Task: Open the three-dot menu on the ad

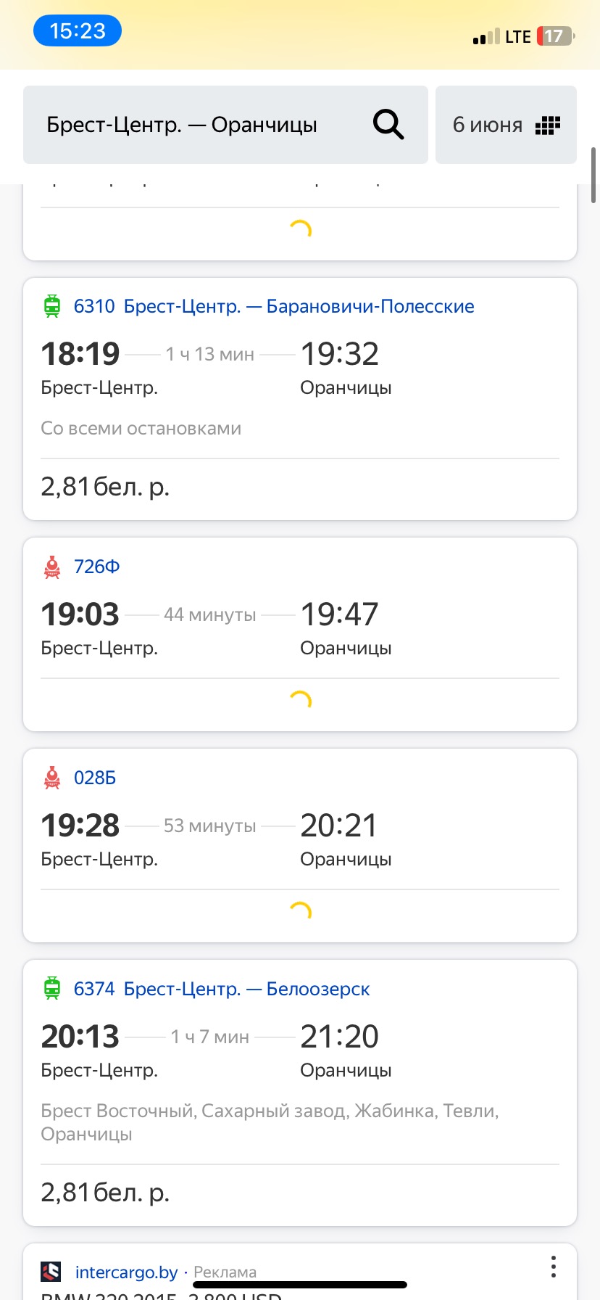Action: pyautogui.click(x=554, y=1267)
